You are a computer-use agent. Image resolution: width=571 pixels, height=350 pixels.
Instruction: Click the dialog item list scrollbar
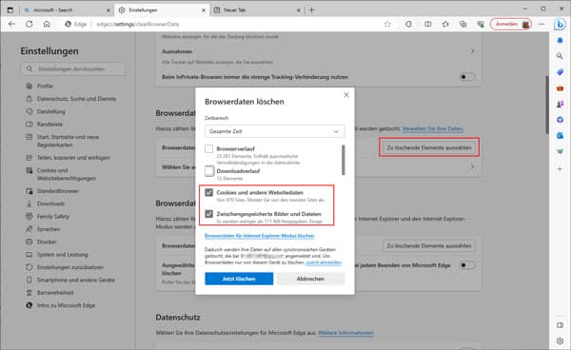pyautogui.click(x=343, y=160)
